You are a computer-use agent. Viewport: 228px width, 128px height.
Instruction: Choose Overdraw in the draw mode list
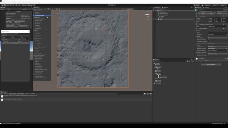coord(37,24)
